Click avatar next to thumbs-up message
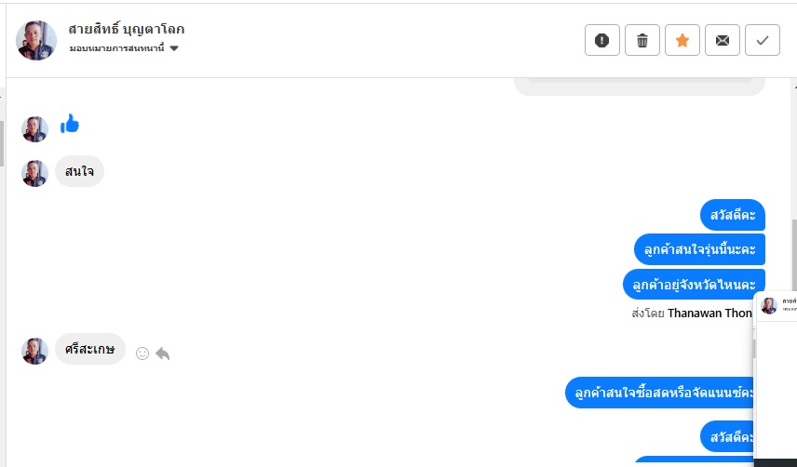 [x=35, y=129]
